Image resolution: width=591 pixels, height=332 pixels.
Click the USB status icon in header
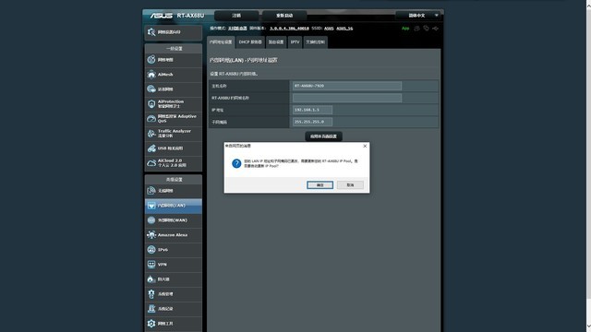pos(435,29)
